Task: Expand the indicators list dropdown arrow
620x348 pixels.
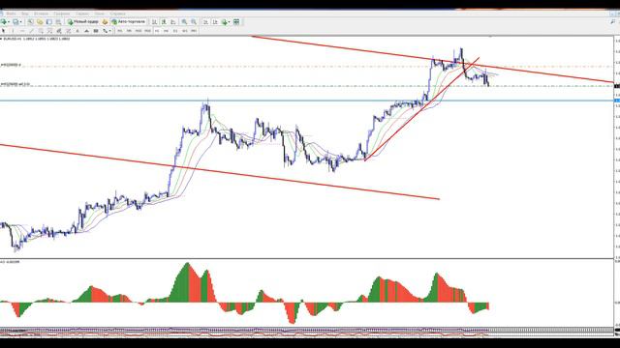Action: click(230, 22)
